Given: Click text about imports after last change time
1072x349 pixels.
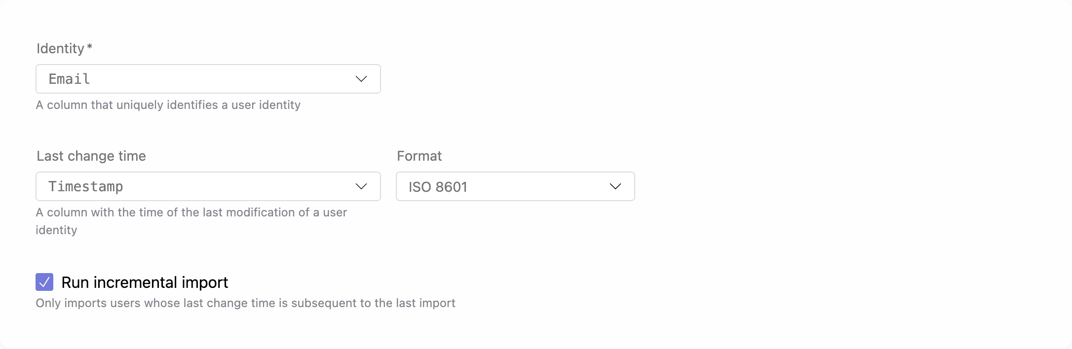Looking at the screenshot, I should pyautogui.click(x=246, y=303).
